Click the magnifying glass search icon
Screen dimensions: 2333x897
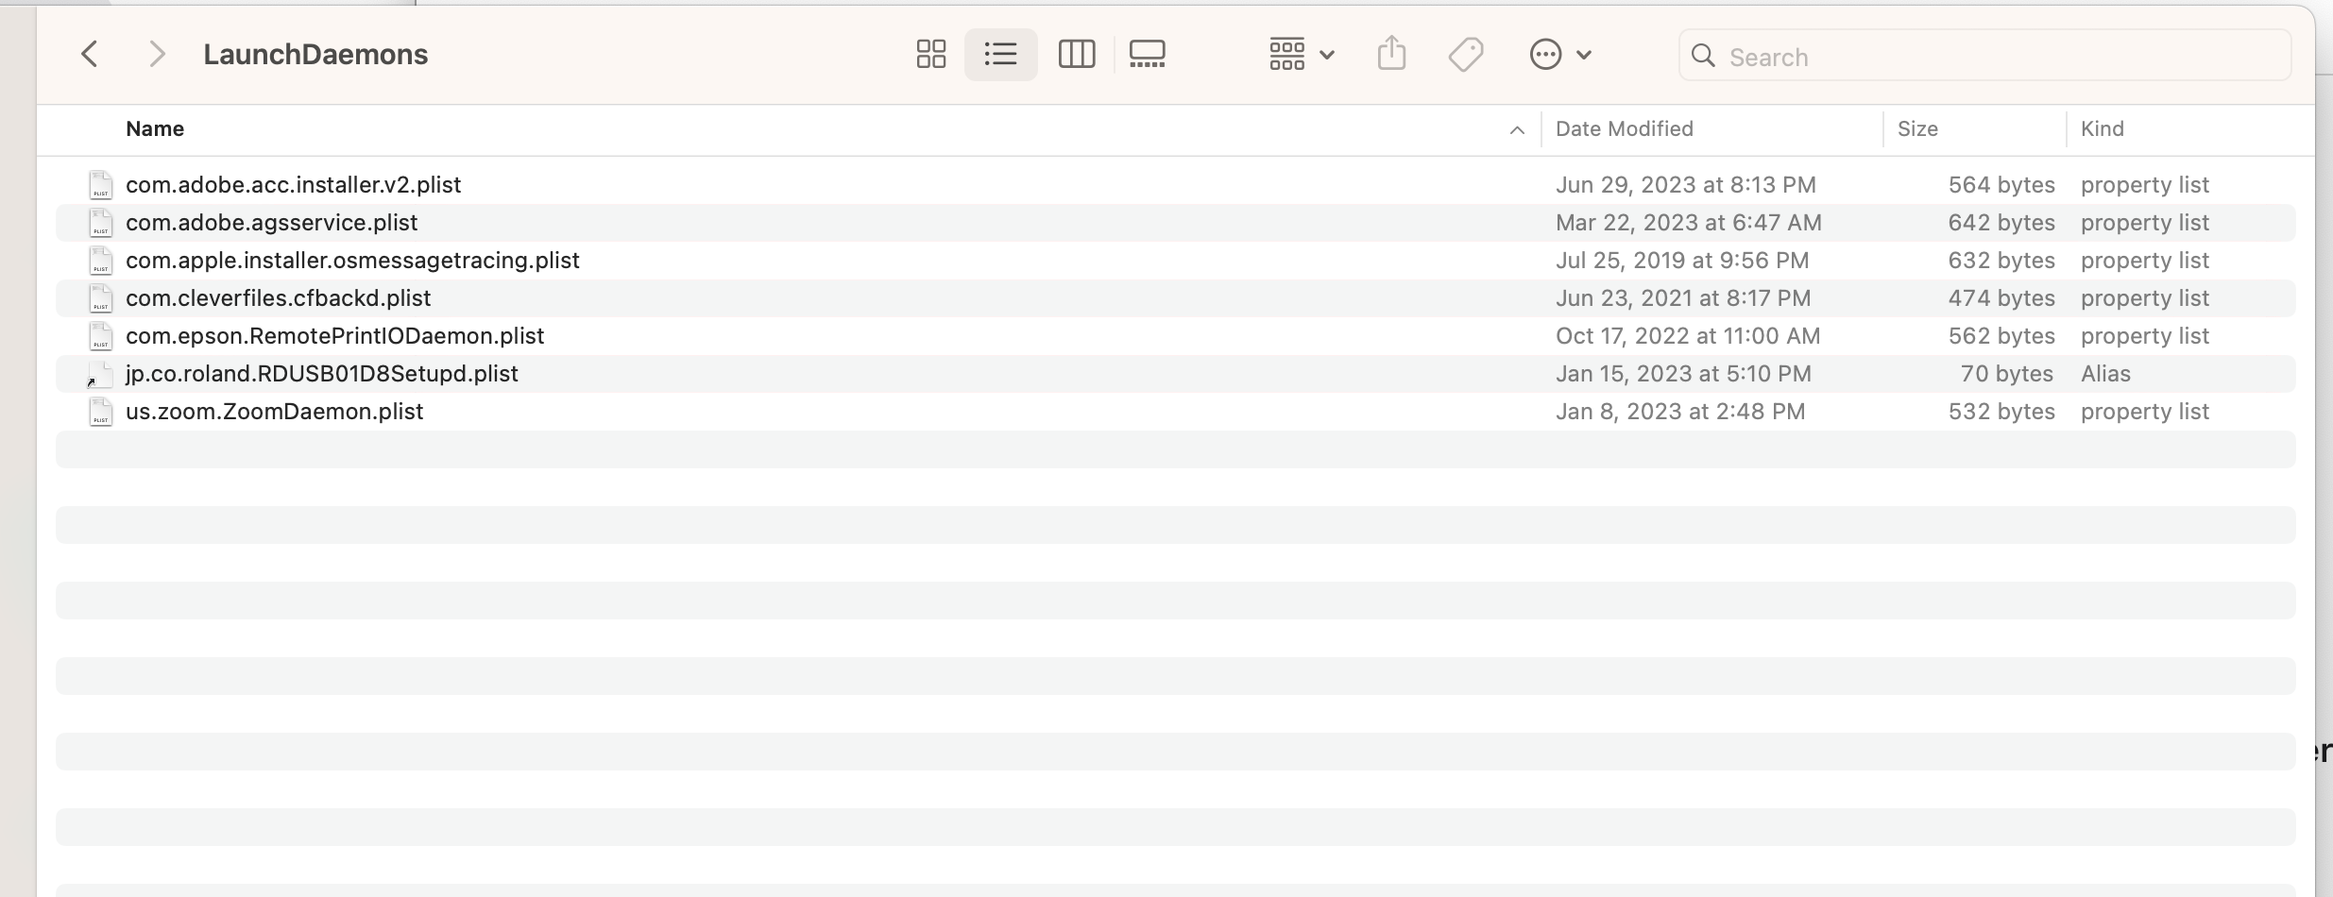click(x=1703, y=56)
